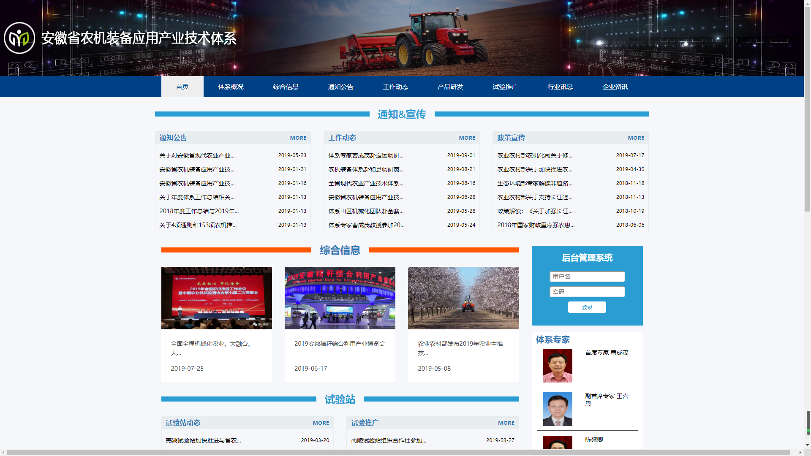811x456 pixels.
Task: Open expert profile 陈黎卿
Action: [x=594, y=440]
